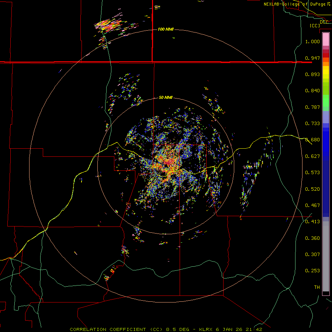This screenshot has height=332, width=332.
Task: Pick the orange segment of color bar
Action: 326,62
